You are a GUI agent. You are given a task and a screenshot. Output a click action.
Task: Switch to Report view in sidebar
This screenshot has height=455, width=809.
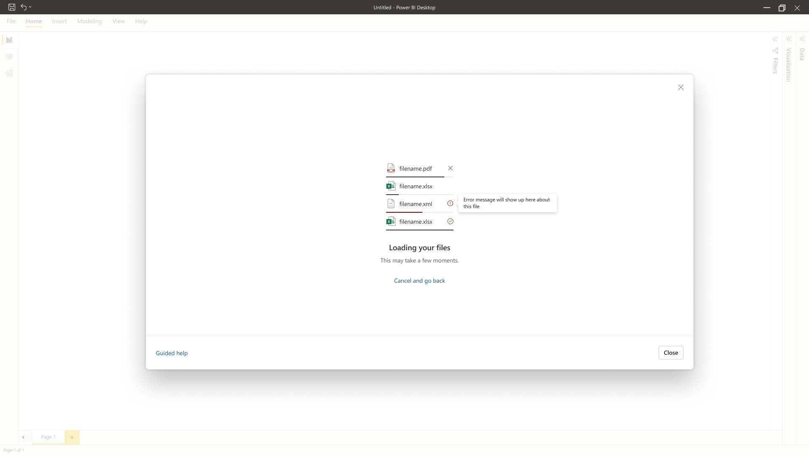tap(9, 40)
